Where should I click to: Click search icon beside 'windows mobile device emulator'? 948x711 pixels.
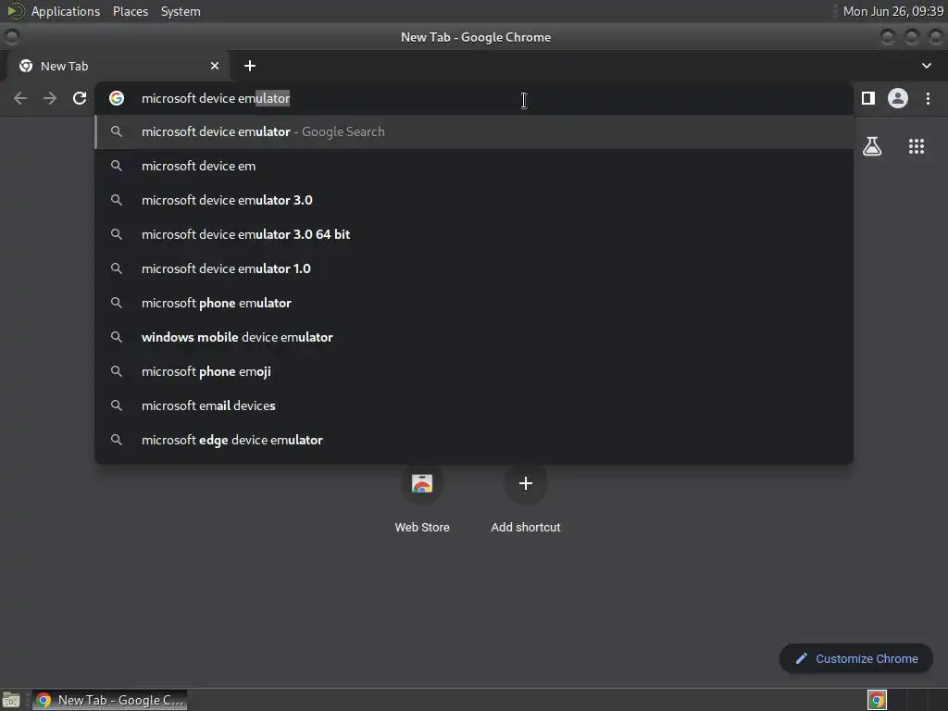[x=116, y=337]
